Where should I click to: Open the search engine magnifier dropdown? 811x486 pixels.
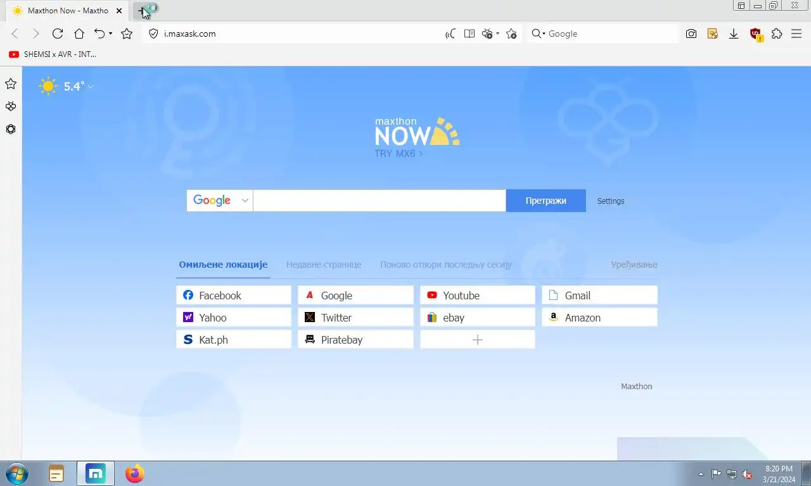point(538,34)
